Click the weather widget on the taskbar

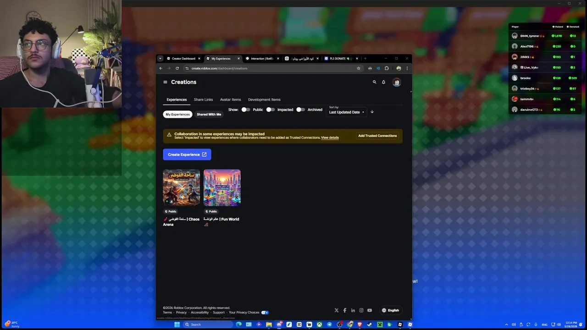12,324
